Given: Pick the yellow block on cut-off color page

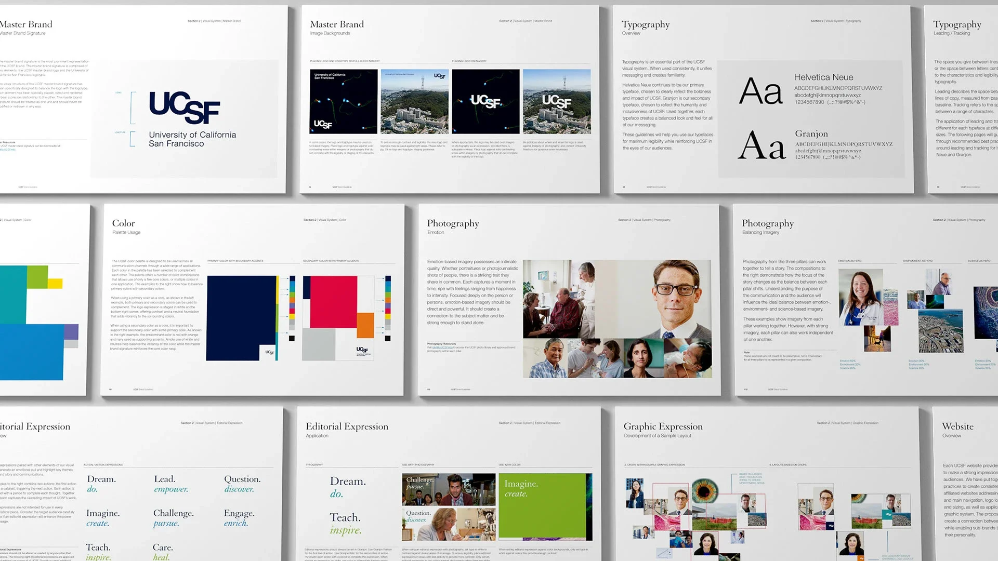Looking at the screenshot, I should [55, 283].
